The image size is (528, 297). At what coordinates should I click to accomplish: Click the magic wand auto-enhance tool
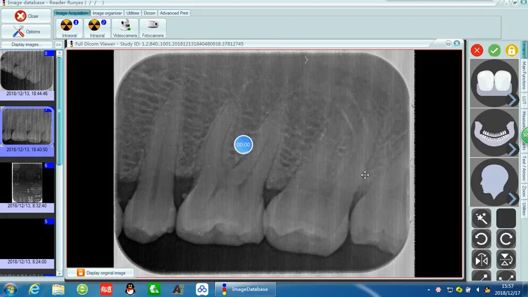(x=481, y=218)
